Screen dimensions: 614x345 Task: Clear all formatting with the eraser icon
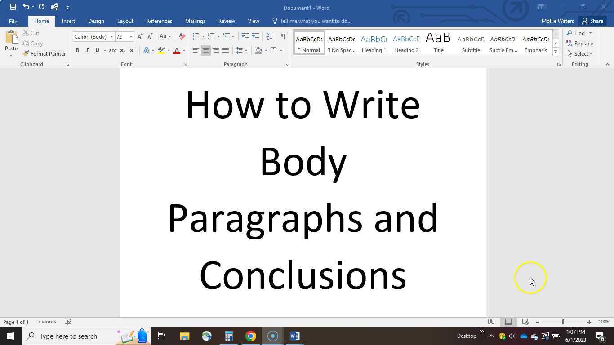coord(182,36)
